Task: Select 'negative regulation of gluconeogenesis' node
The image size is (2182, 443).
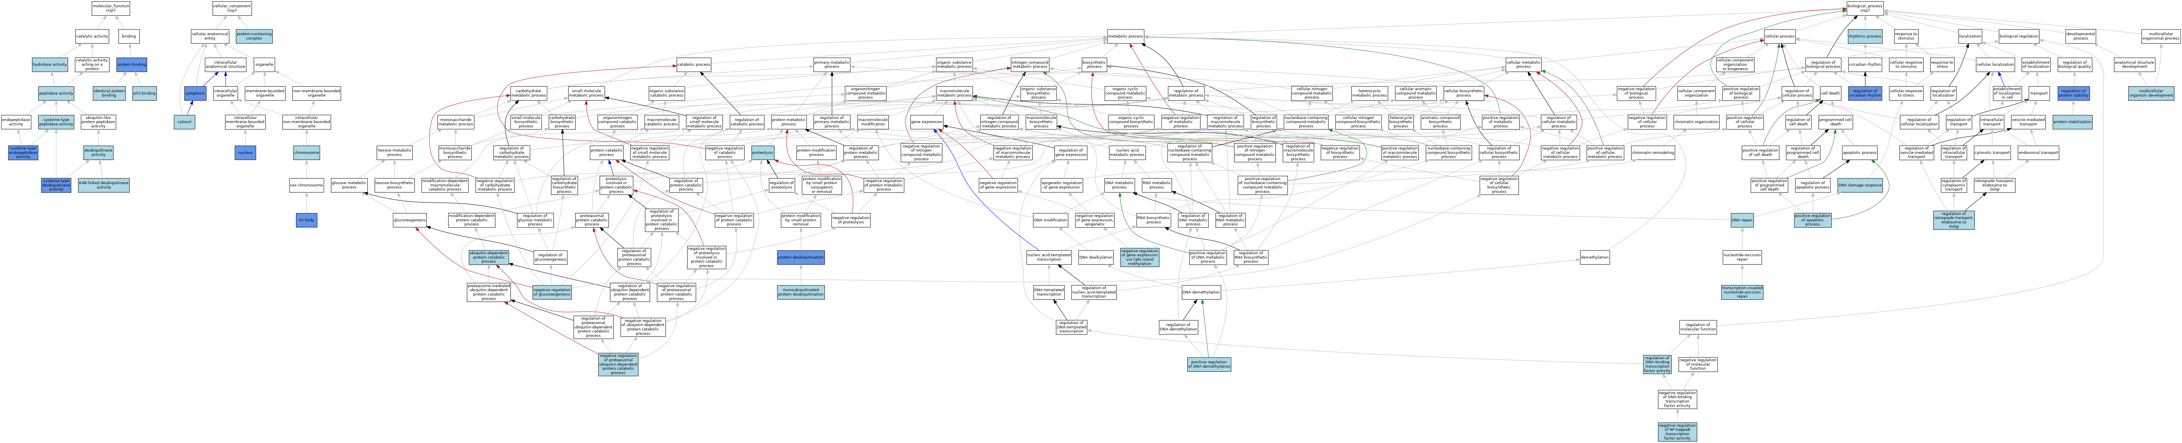Action: (552, 292)
